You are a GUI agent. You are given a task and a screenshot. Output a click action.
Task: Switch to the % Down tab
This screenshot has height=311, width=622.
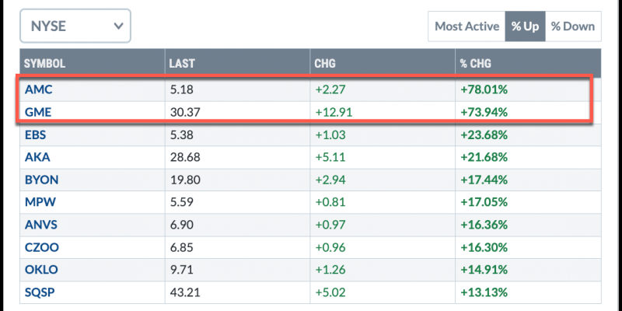573,26
